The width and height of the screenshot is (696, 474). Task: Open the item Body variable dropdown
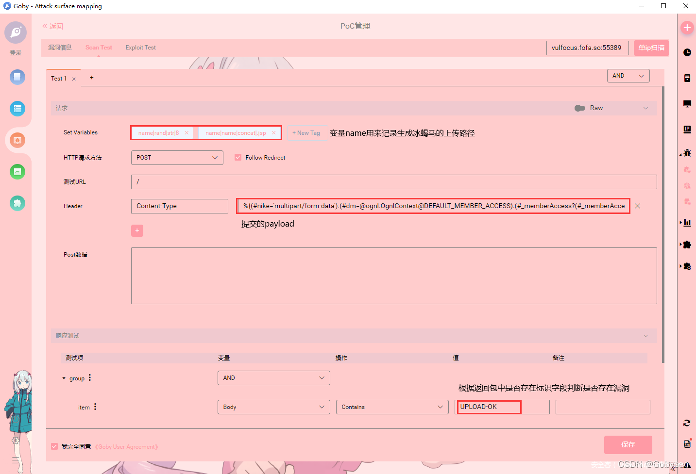274,407
